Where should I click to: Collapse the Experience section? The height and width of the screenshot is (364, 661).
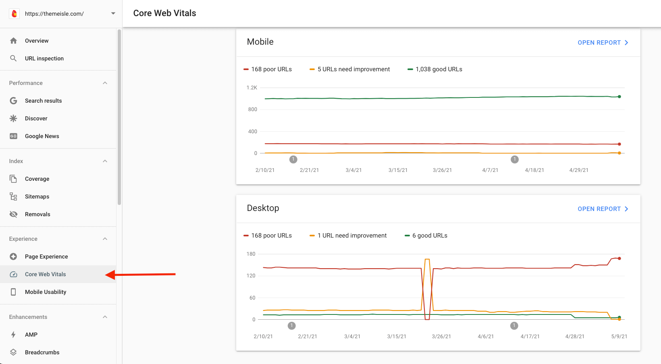[105, 238]
